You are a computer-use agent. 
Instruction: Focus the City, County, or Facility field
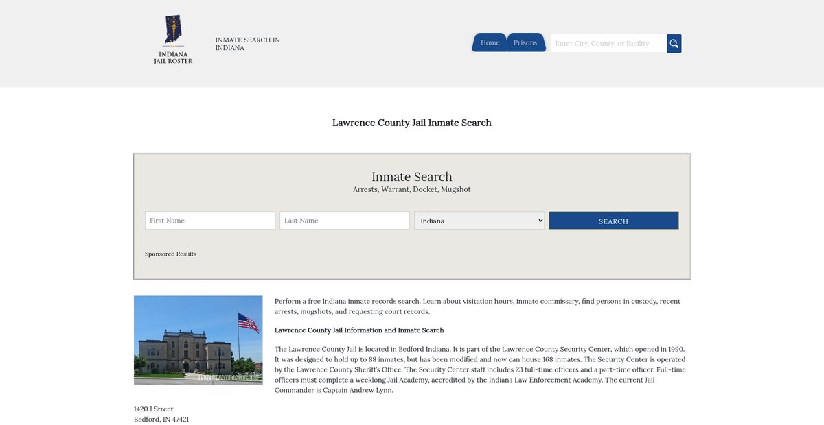pos(608,44)
